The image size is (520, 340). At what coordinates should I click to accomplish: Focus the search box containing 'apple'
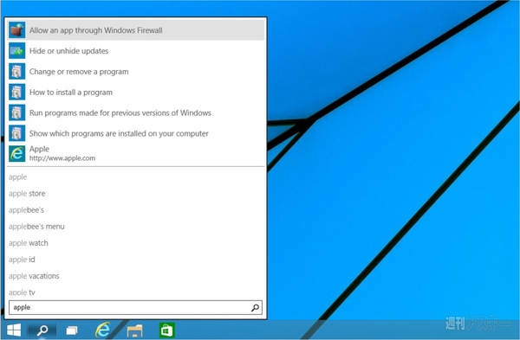click(x=135, y=307)
